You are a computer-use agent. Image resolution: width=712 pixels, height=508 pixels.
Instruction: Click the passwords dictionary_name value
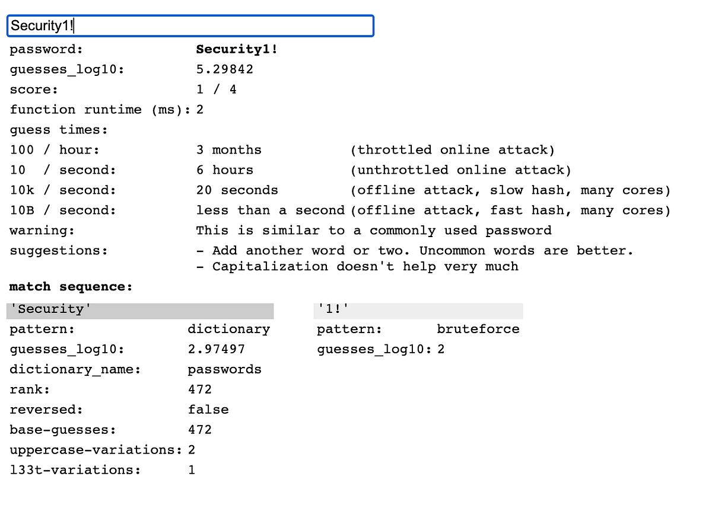(225, 369)
